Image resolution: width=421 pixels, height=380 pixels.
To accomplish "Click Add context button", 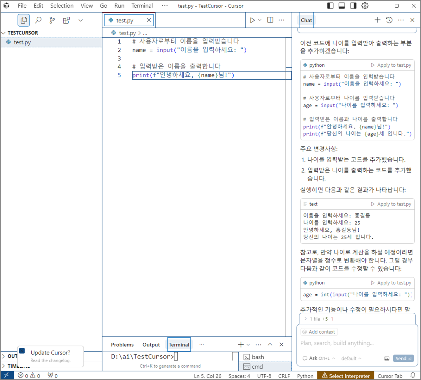I will pyautogui.click(x=319, y=332).
